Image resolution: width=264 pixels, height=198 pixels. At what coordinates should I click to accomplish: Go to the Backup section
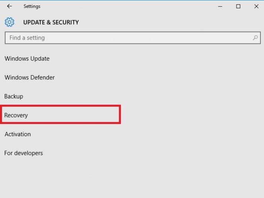(x=14, y=96)
